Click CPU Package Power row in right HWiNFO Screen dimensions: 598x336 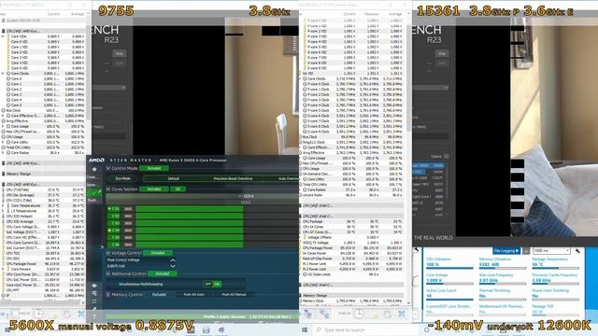click(x=352, y=247)
